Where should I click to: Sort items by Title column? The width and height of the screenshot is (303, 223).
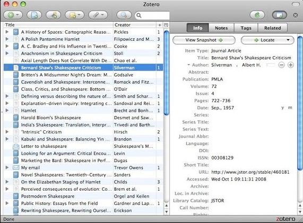[x=58, y=25]
